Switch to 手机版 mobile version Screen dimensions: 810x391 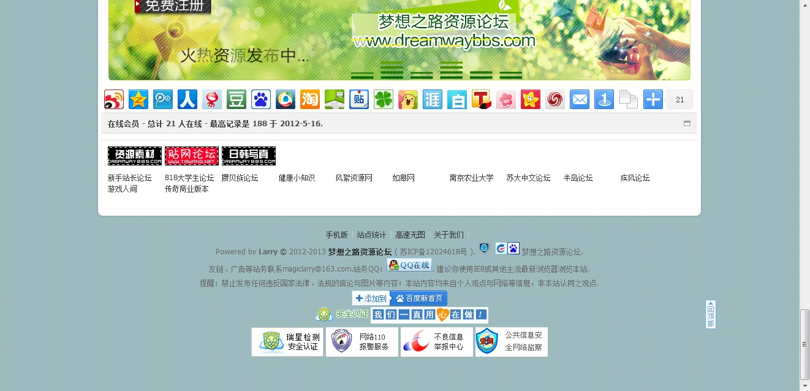tap(337, 235)
